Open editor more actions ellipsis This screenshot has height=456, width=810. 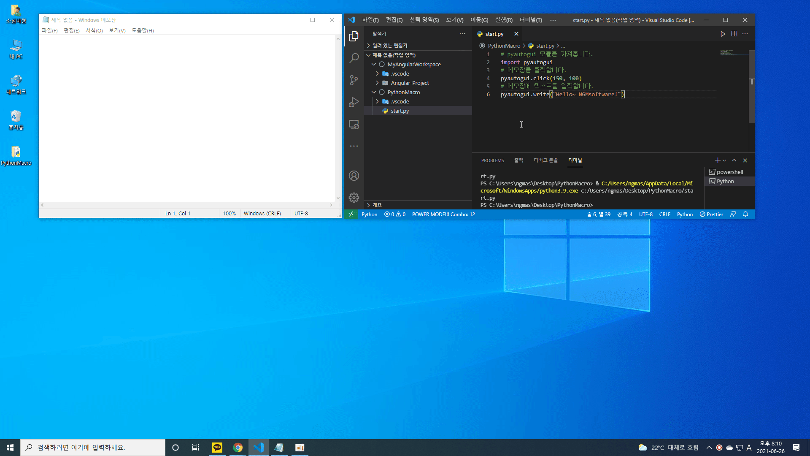click(745, 34)
